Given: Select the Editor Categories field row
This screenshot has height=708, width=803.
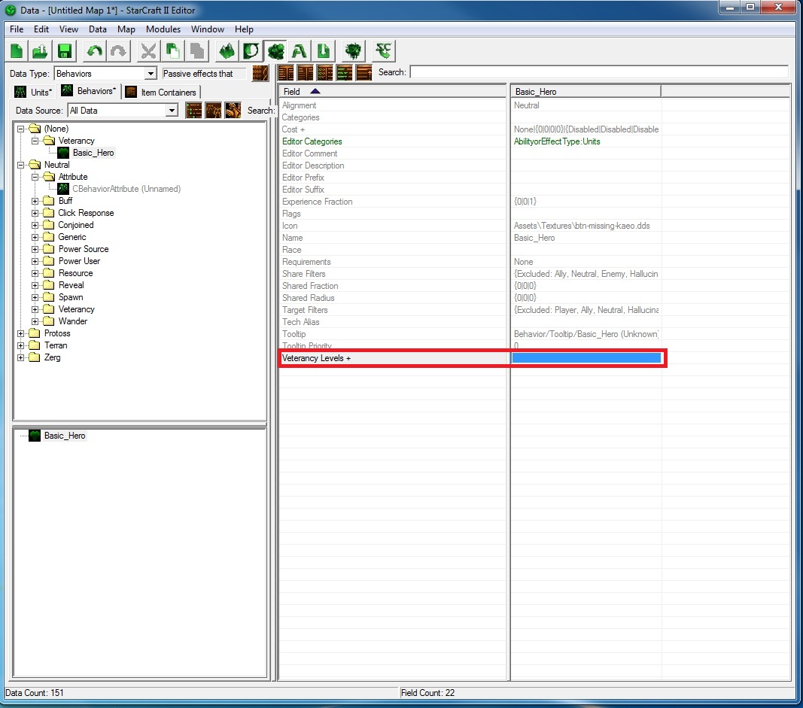Looking at the screenshot, I should [x=392, y=141].
